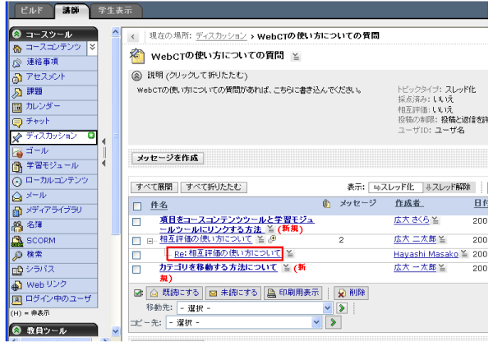Click the 既読にする button

(174, 293)
